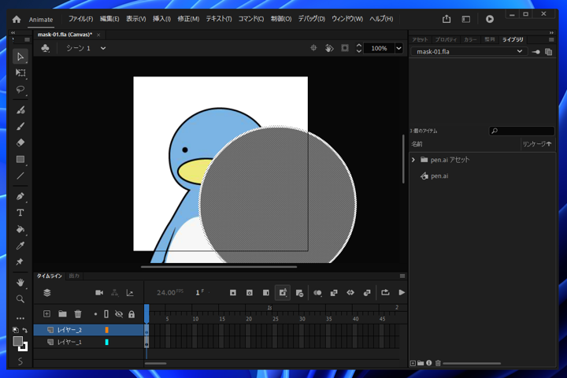Insert frame in the timeline

pos(266,293)
